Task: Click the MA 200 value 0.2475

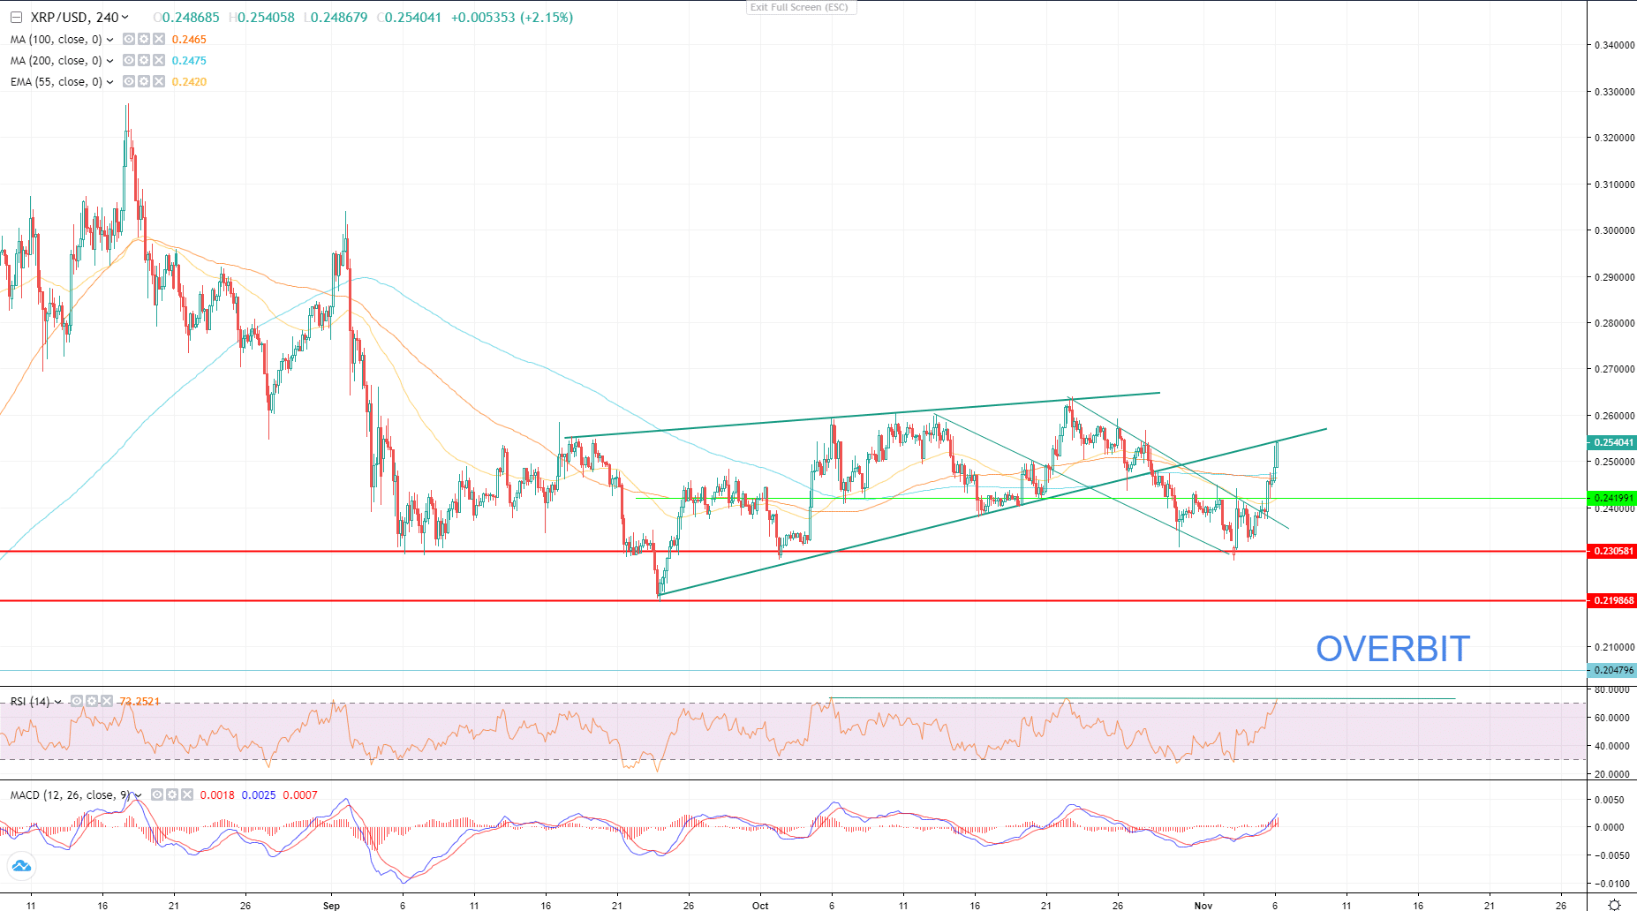Action: tap(189, 61)
